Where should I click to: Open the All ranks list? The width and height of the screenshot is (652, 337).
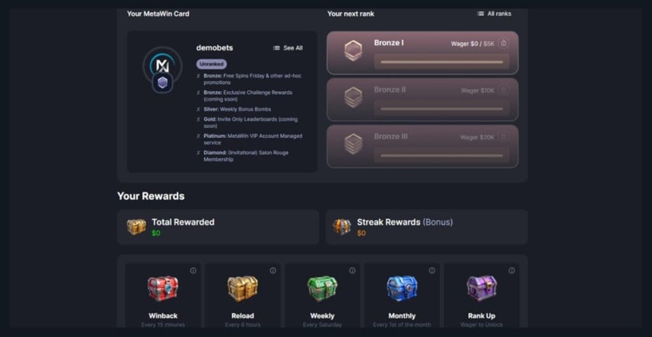pyautogui.click(x=494, y=14)
